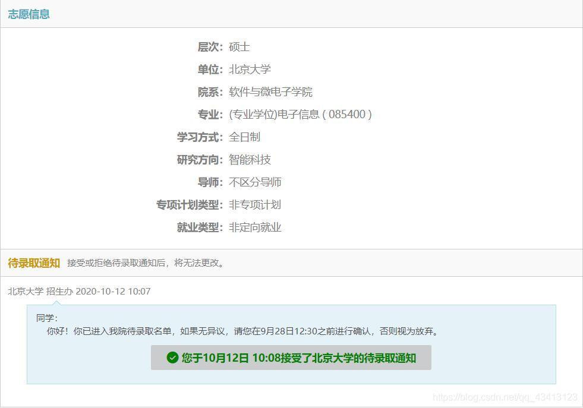Select the 单位 value 北京大学
The image size is (583, 408).
click(250, 69)
